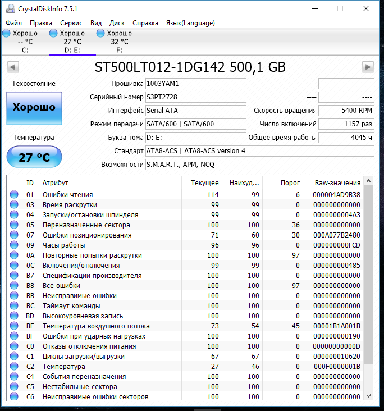The height and width of the screenshot is (411, 384).
Task: Click status circle for Циклы загрузки/выгрузки
Action: pyautogui.click(x=14, y=356)
